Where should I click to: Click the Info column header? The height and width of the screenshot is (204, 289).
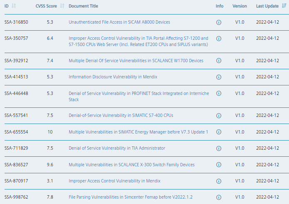pyautogui.click(x=220, y=6)
